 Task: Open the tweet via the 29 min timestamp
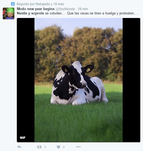(83, 9)
